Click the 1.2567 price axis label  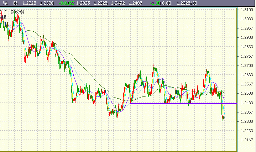tap(247, 84)
